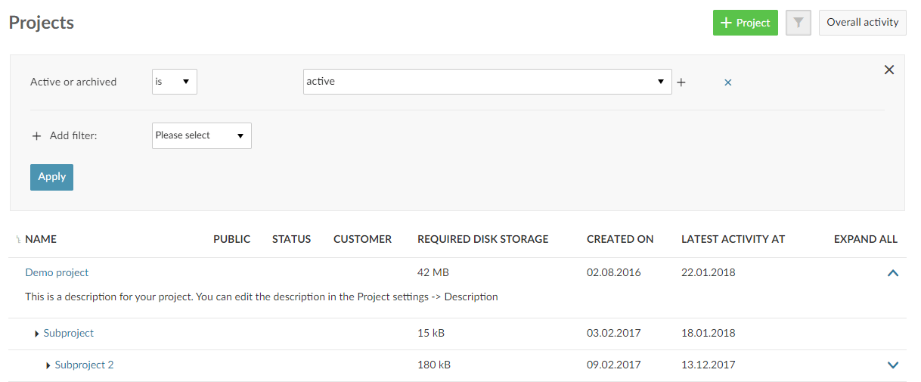Expand the Subproject tree arrow
The height and width of the screenshot is (382, 921).
37,334
